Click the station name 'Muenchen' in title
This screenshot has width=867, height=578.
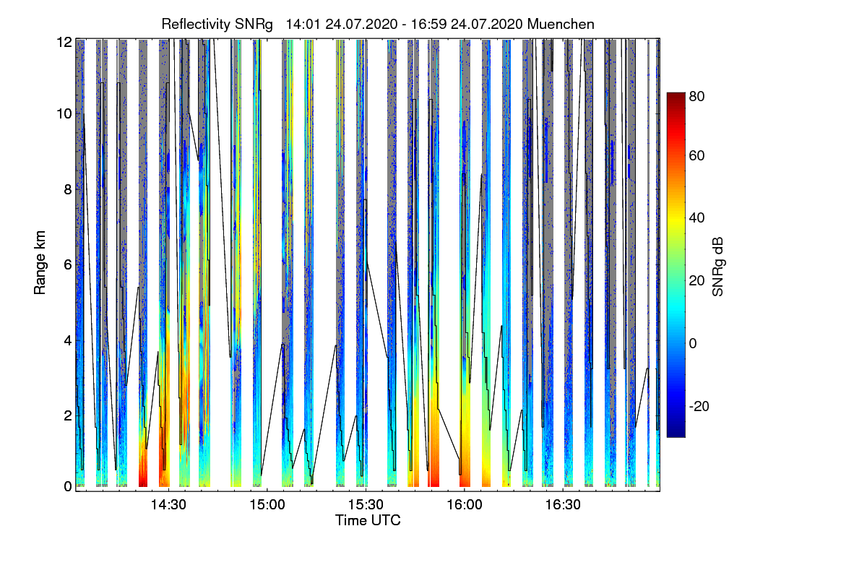(561, 24)
